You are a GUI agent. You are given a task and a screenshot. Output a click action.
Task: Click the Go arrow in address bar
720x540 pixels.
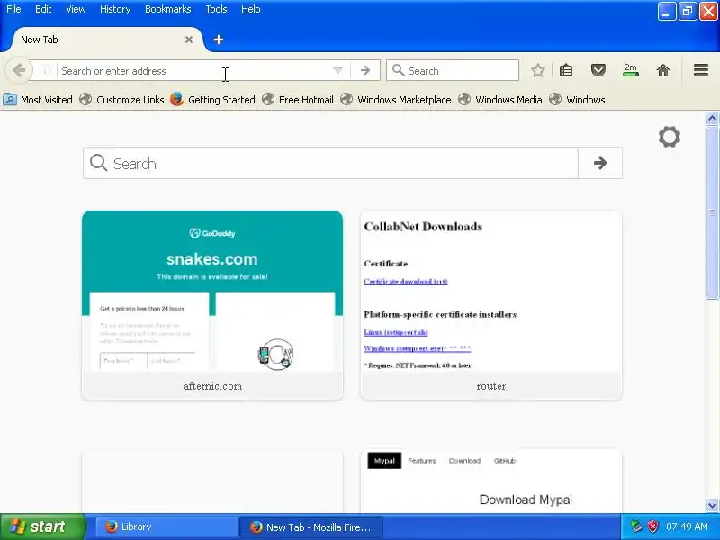pyautogui.click(x=365, y=71)
